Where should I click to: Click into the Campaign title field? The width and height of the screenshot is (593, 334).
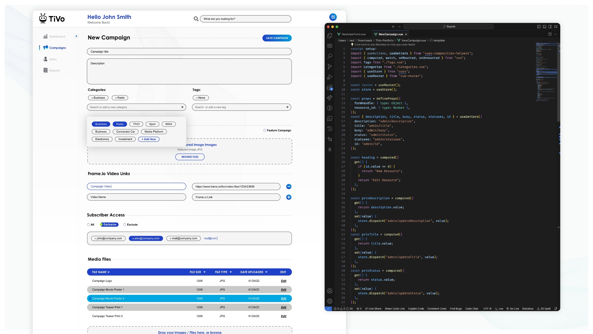[189, 52]
